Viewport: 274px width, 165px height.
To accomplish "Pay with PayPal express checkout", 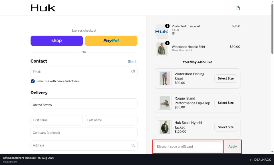I will [x=111, y=41].
